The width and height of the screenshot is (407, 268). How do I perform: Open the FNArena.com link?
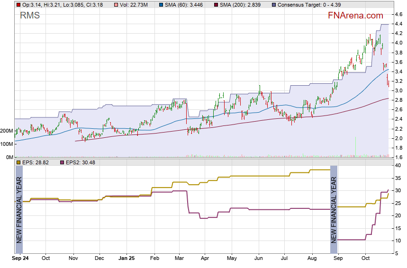pyautogui.click(x=356, y=16)
